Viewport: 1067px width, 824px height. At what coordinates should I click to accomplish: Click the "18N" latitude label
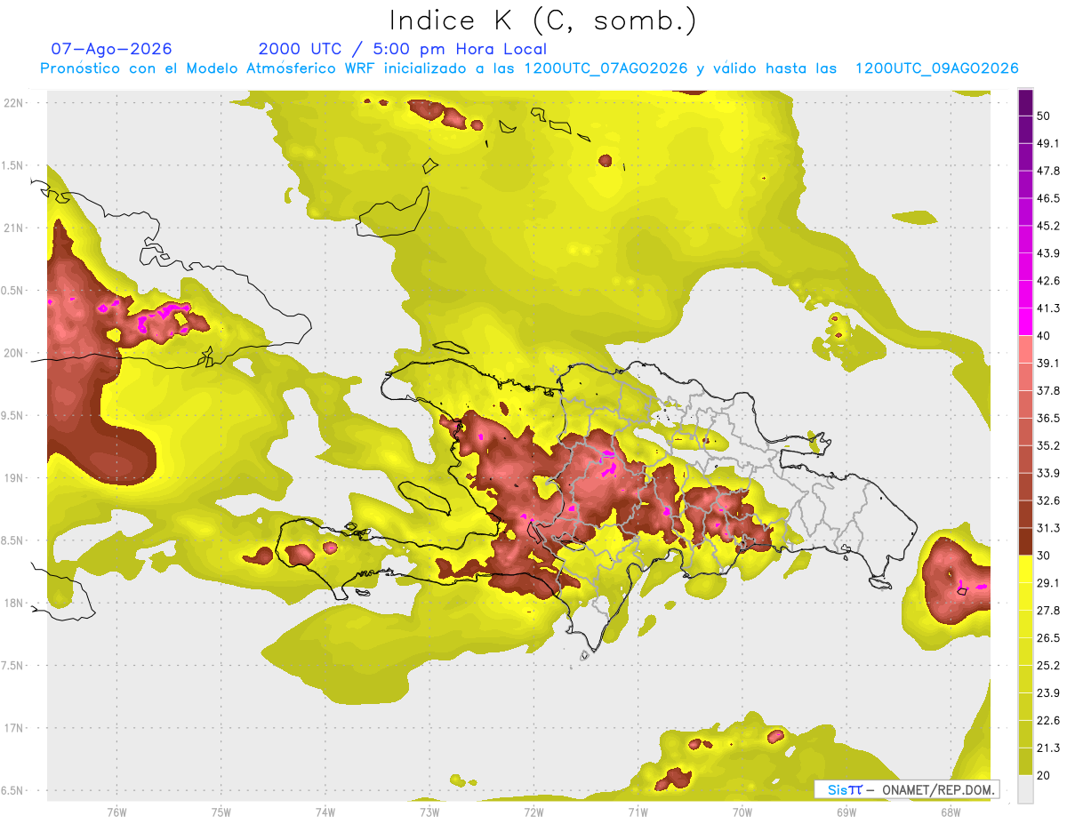coord(13,604)
